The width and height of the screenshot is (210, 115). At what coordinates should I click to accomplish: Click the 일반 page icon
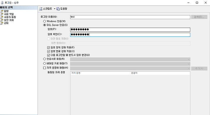coord(2,11)
